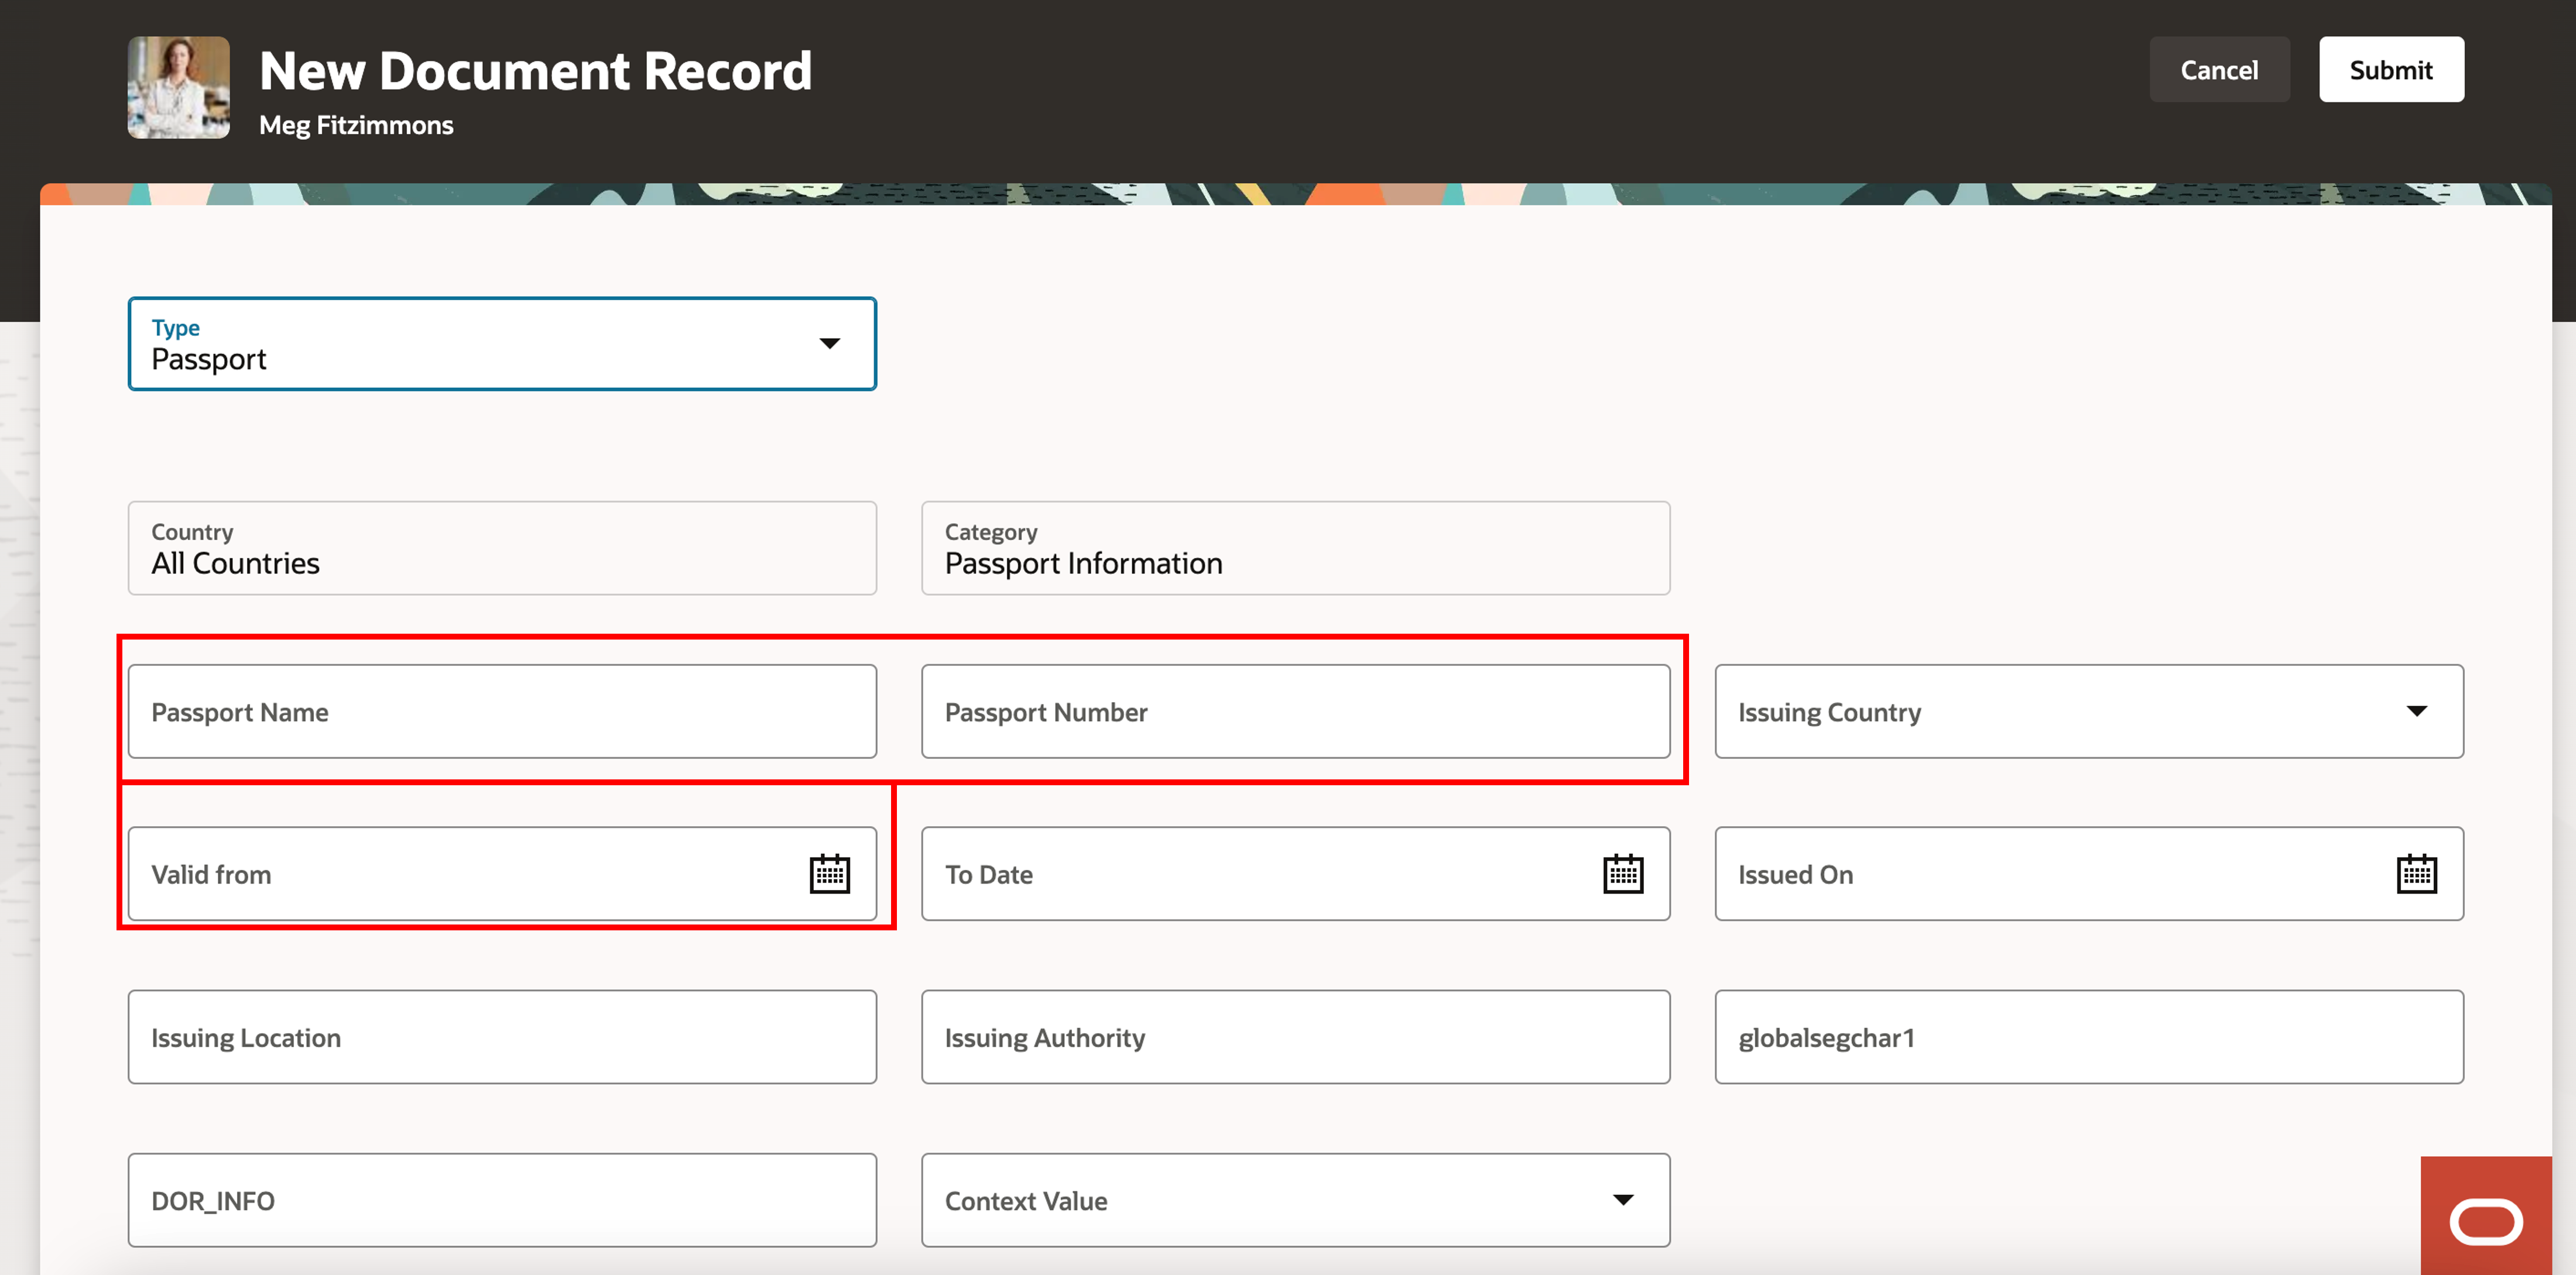Click the read-only Category field
This screenshot has height=1275, width=2576.
[1294, 549]
